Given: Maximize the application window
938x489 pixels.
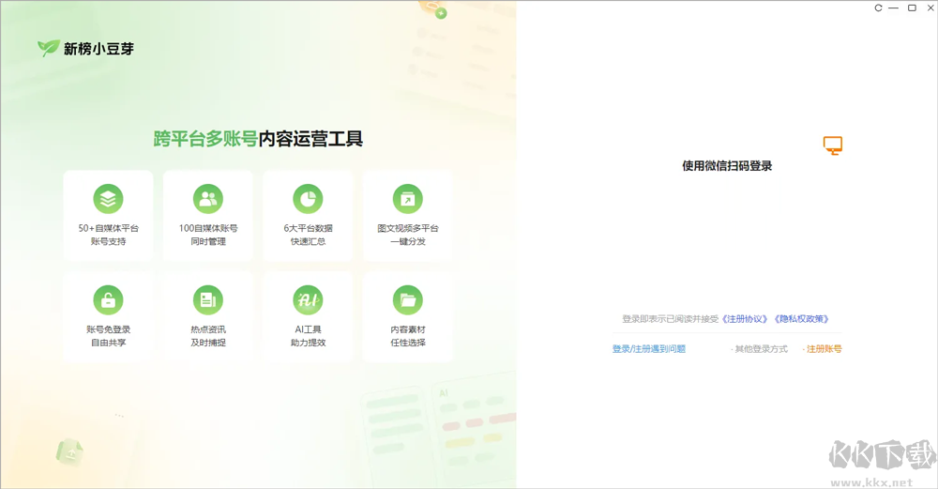Looking at the screenshot, I should coord(912,8).
